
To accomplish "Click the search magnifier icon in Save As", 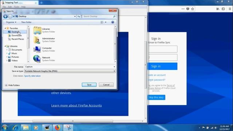I will [x=114, y=16].
